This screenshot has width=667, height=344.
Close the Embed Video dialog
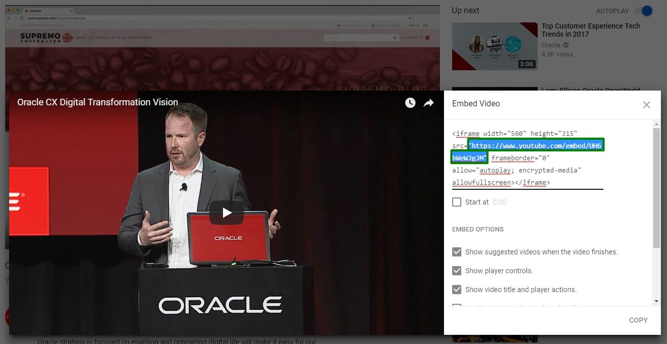(x=647, y=105)
